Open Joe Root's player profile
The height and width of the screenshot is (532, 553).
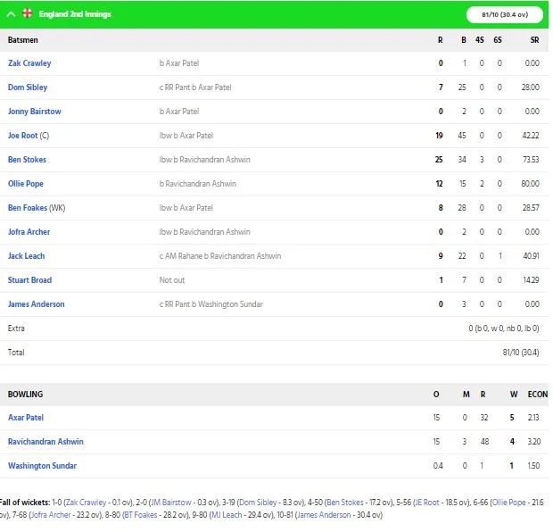(22, 136)
